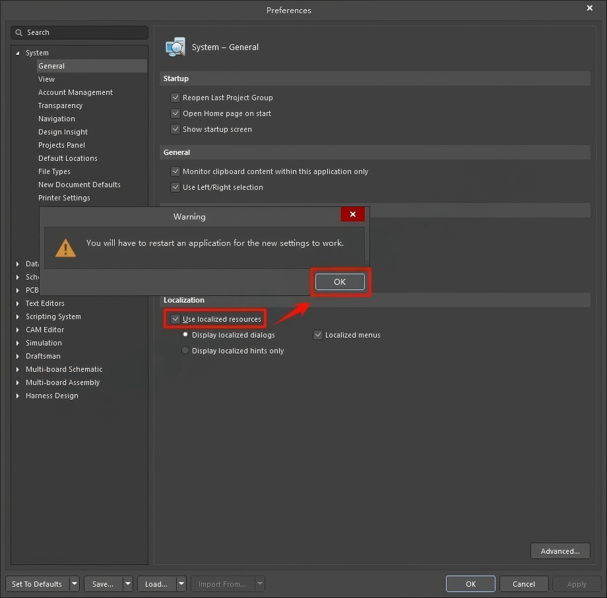Open the Advanced... settings button
The width and height of the screenshot is (607, 598).
[x=560, y=551]
